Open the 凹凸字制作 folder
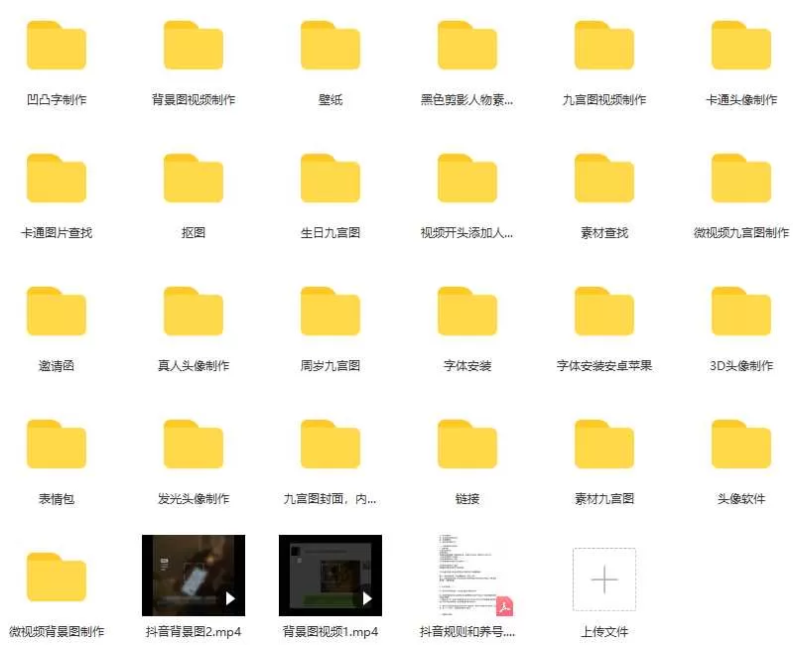 click(x=56, y=46)
